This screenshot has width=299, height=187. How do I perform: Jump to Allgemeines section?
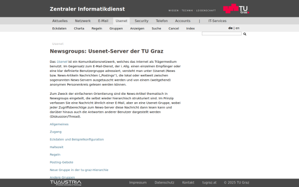59,124
